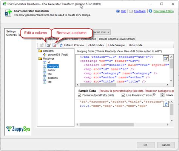
Task: Click Refresh Preview in the toolbar
Action: coord(72,45)
